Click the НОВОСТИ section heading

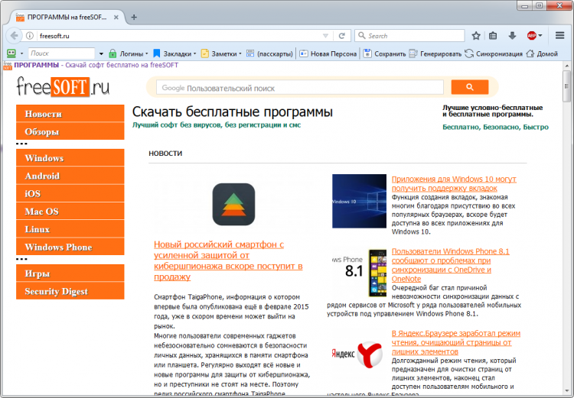(x=165, y=154)
